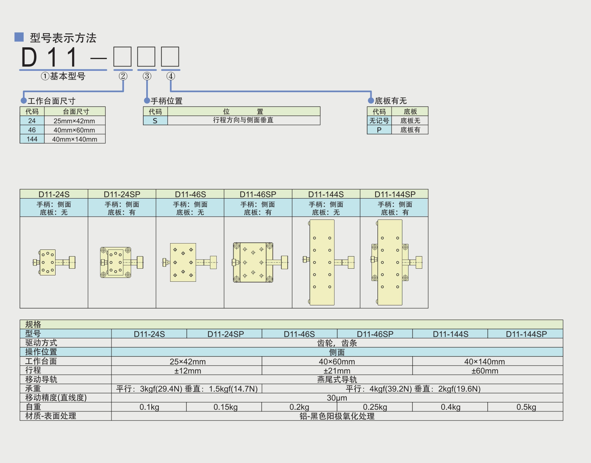The width and height of the screenshot is (591, 463).
Task: Click the 0.5kg weight cell
Action: (526, 407)
